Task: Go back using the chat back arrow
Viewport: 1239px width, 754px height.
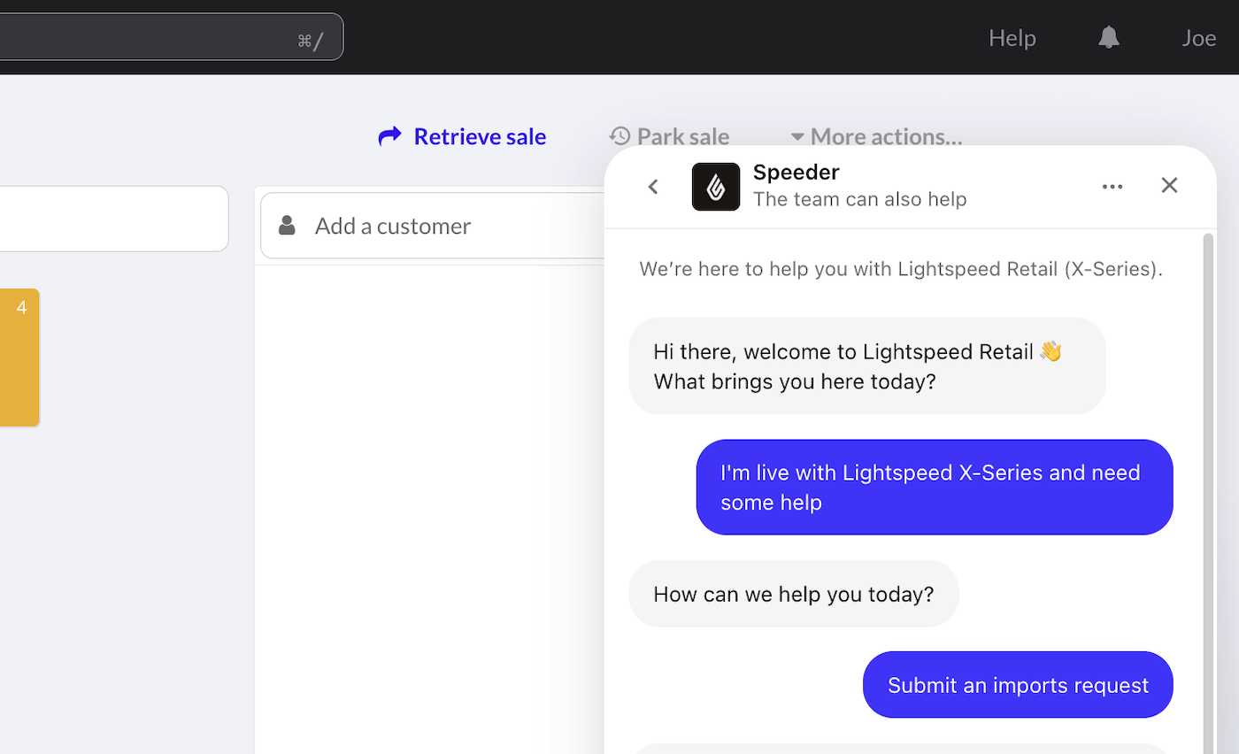Action: pyautogui.click(x=653, y=187)
